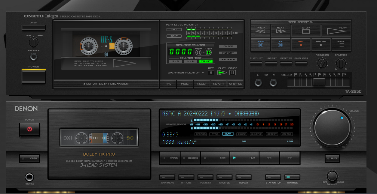
Task: Click PREV button on Onkyo tape operation panel
Action: coord(260,31)
